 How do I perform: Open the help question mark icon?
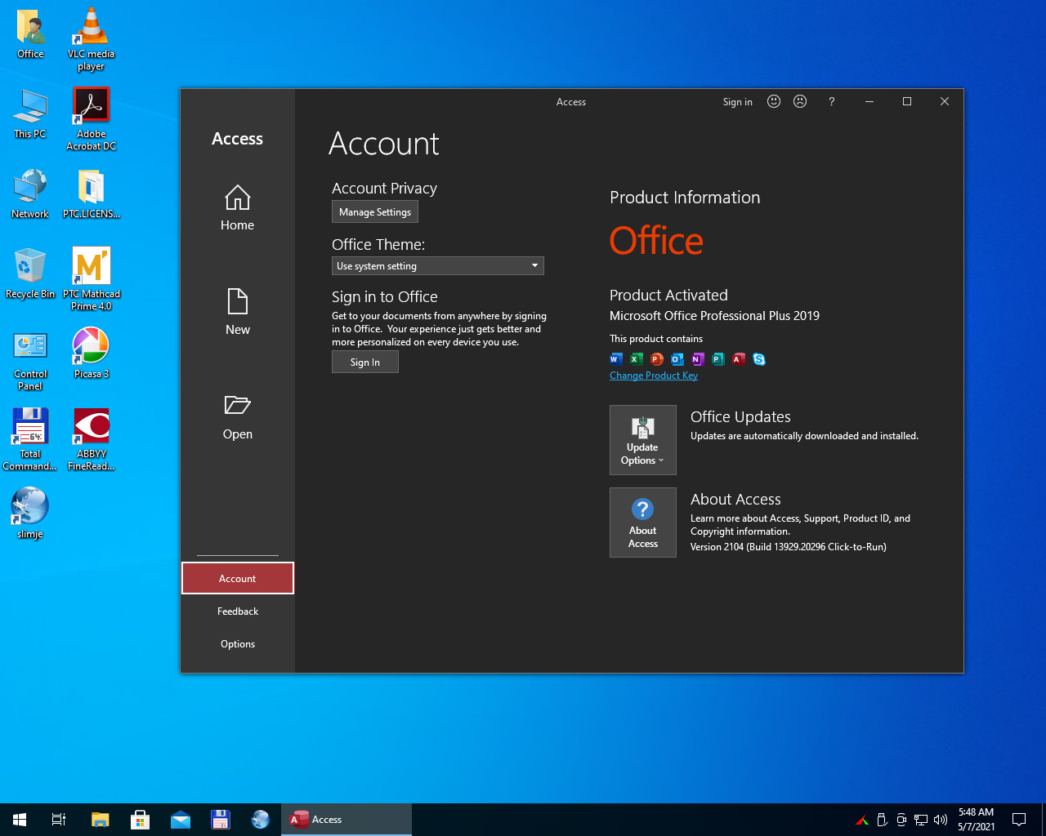tap(831, 101)
